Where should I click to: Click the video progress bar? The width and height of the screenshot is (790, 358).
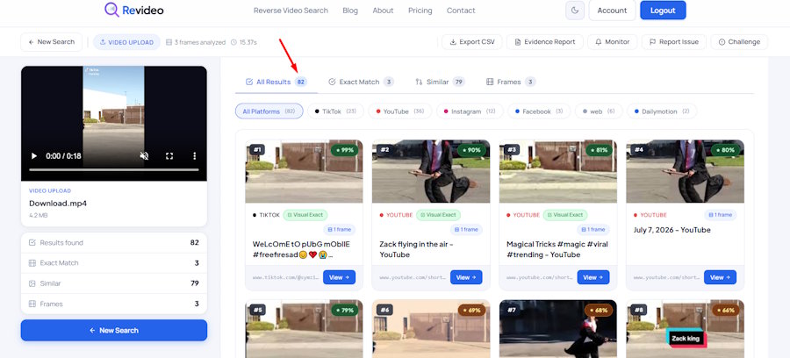114,169
